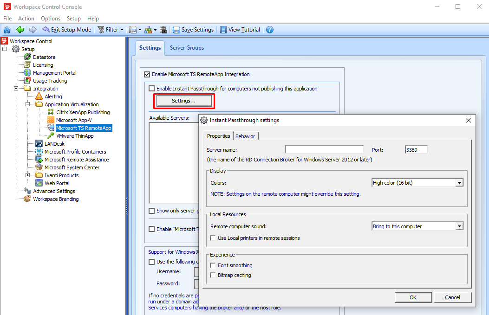Open the Licensing settings
Screen dimensions: 489x315
pyautogui.click(x=43, y=64)
